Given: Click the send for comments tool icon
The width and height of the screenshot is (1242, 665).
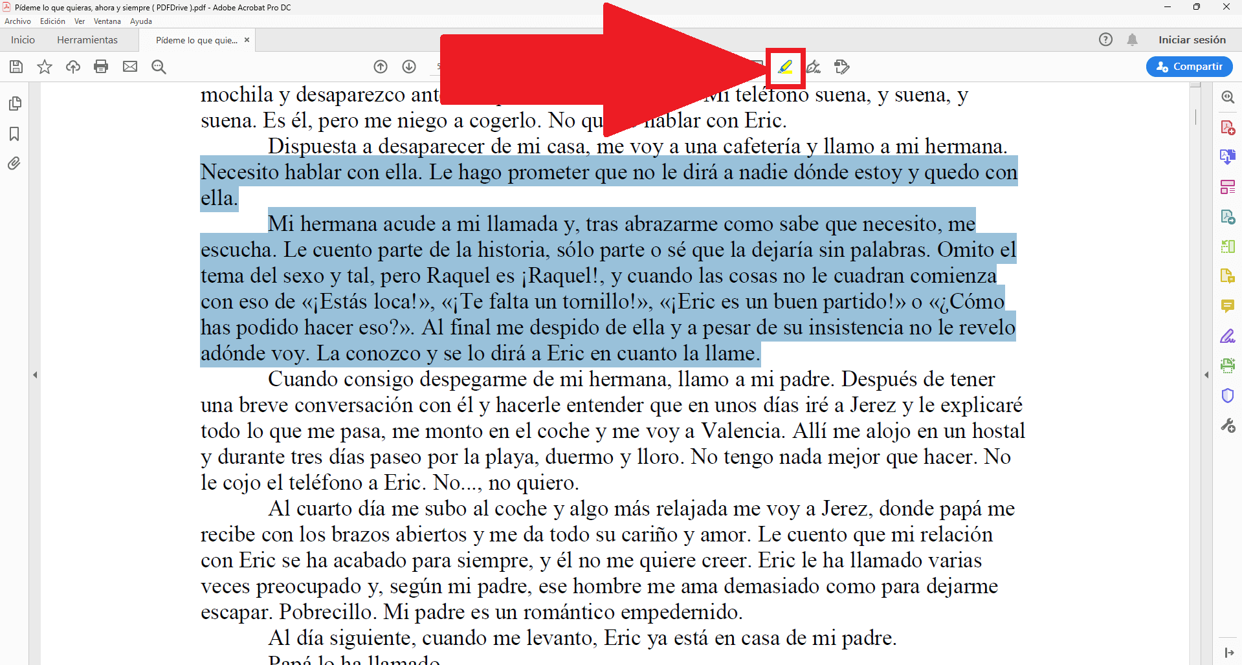Looking at the screenshot, I should (x=842, y=67).
